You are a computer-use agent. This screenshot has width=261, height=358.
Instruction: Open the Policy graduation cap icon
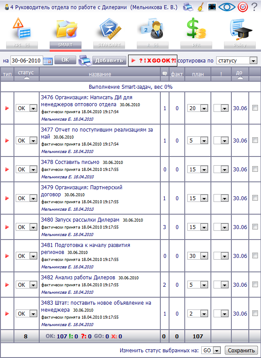(x=240, y=29)
